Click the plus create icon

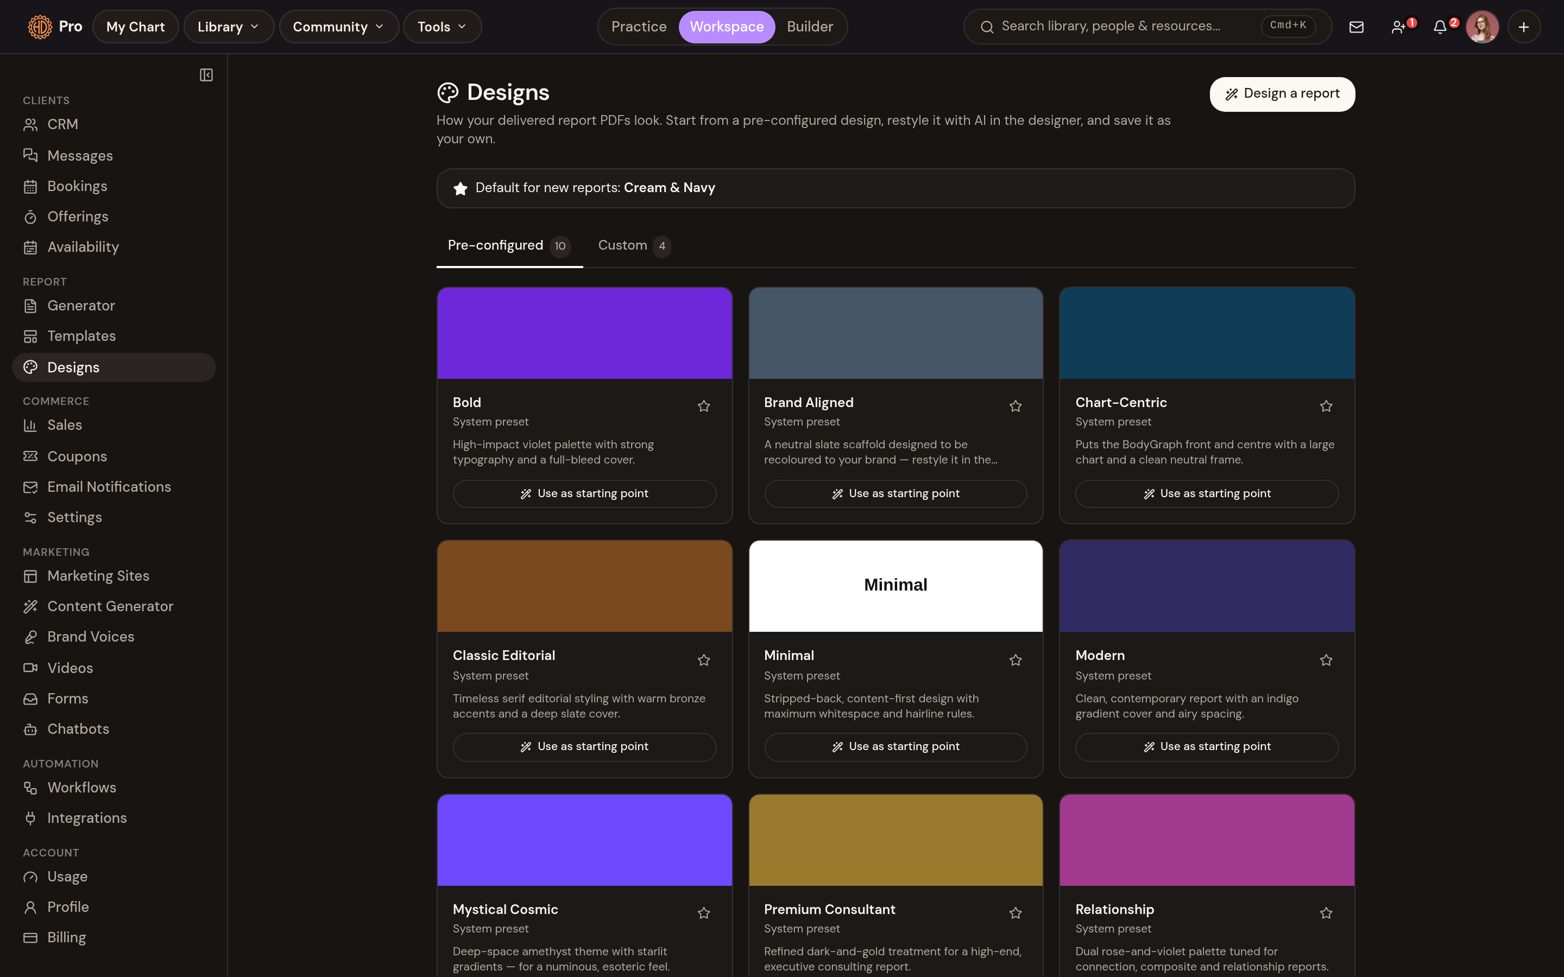pyautogui.click(x=1524, y=27)
